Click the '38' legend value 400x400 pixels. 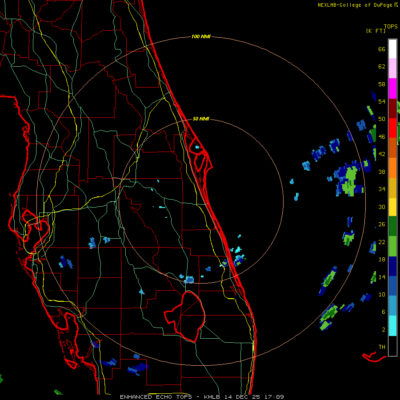382,172
